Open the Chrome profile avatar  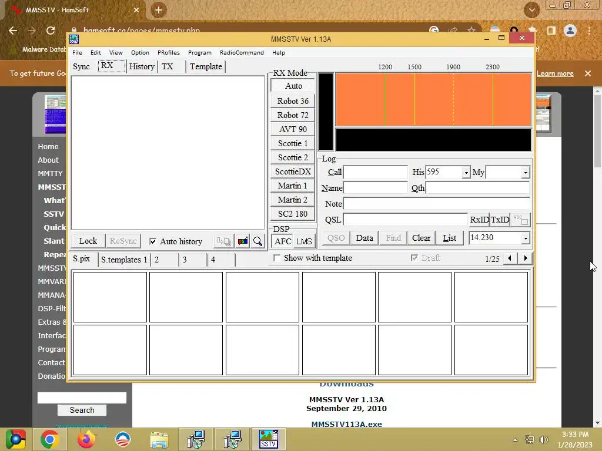click(x=570, y=31)
